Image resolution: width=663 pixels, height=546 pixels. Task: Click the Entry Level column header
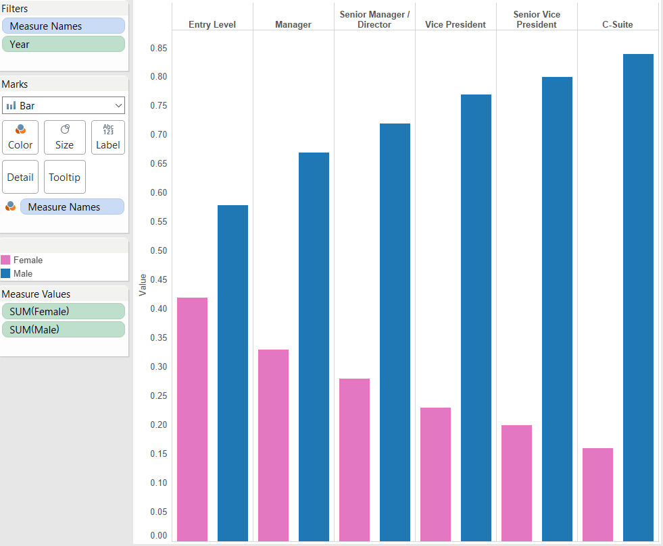[212, 24]
